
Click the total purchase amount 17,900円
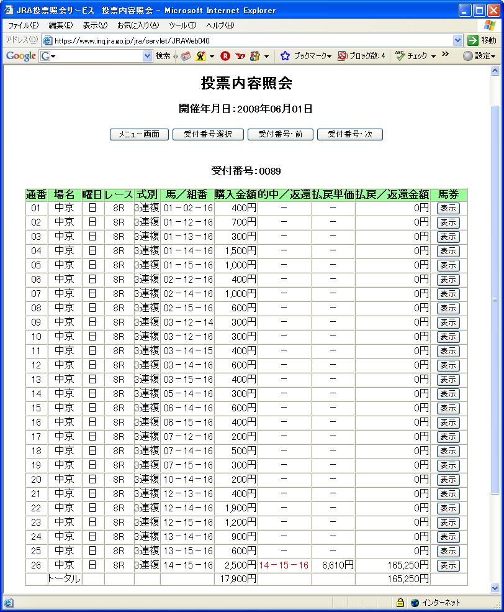pyautogui.click(x=238, y=579)
